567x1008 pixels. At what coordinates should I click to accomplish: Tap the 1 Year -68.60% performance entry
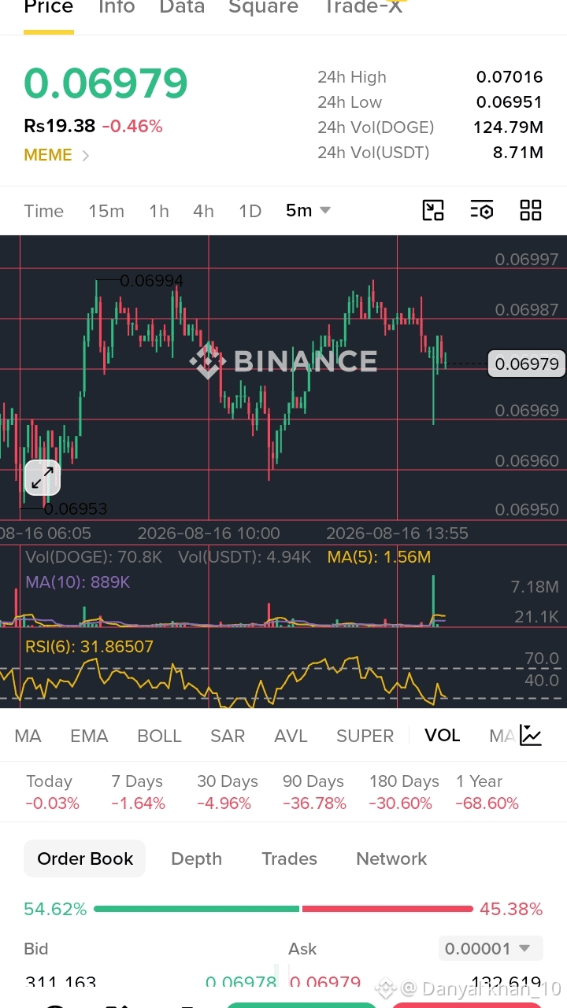click(487, 792)
